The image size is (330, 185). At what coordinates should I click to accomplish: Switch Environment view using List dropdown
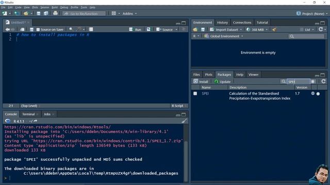(x=307, y=30)
